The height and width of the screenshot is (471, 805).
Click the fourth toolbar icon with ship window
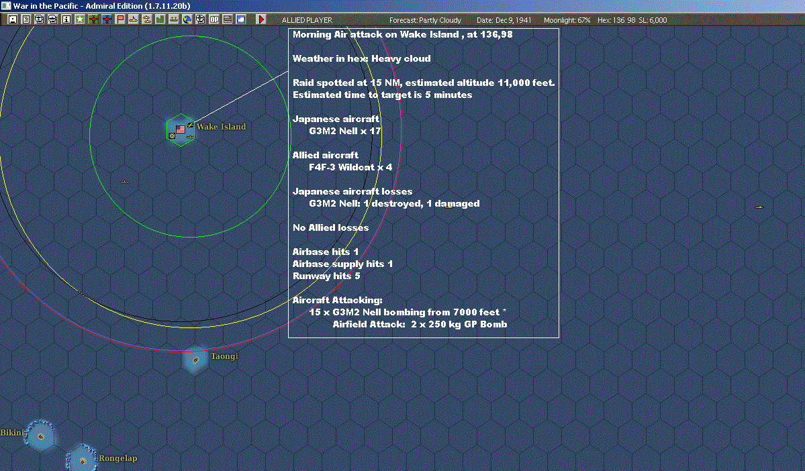click(x=52, y=19)
